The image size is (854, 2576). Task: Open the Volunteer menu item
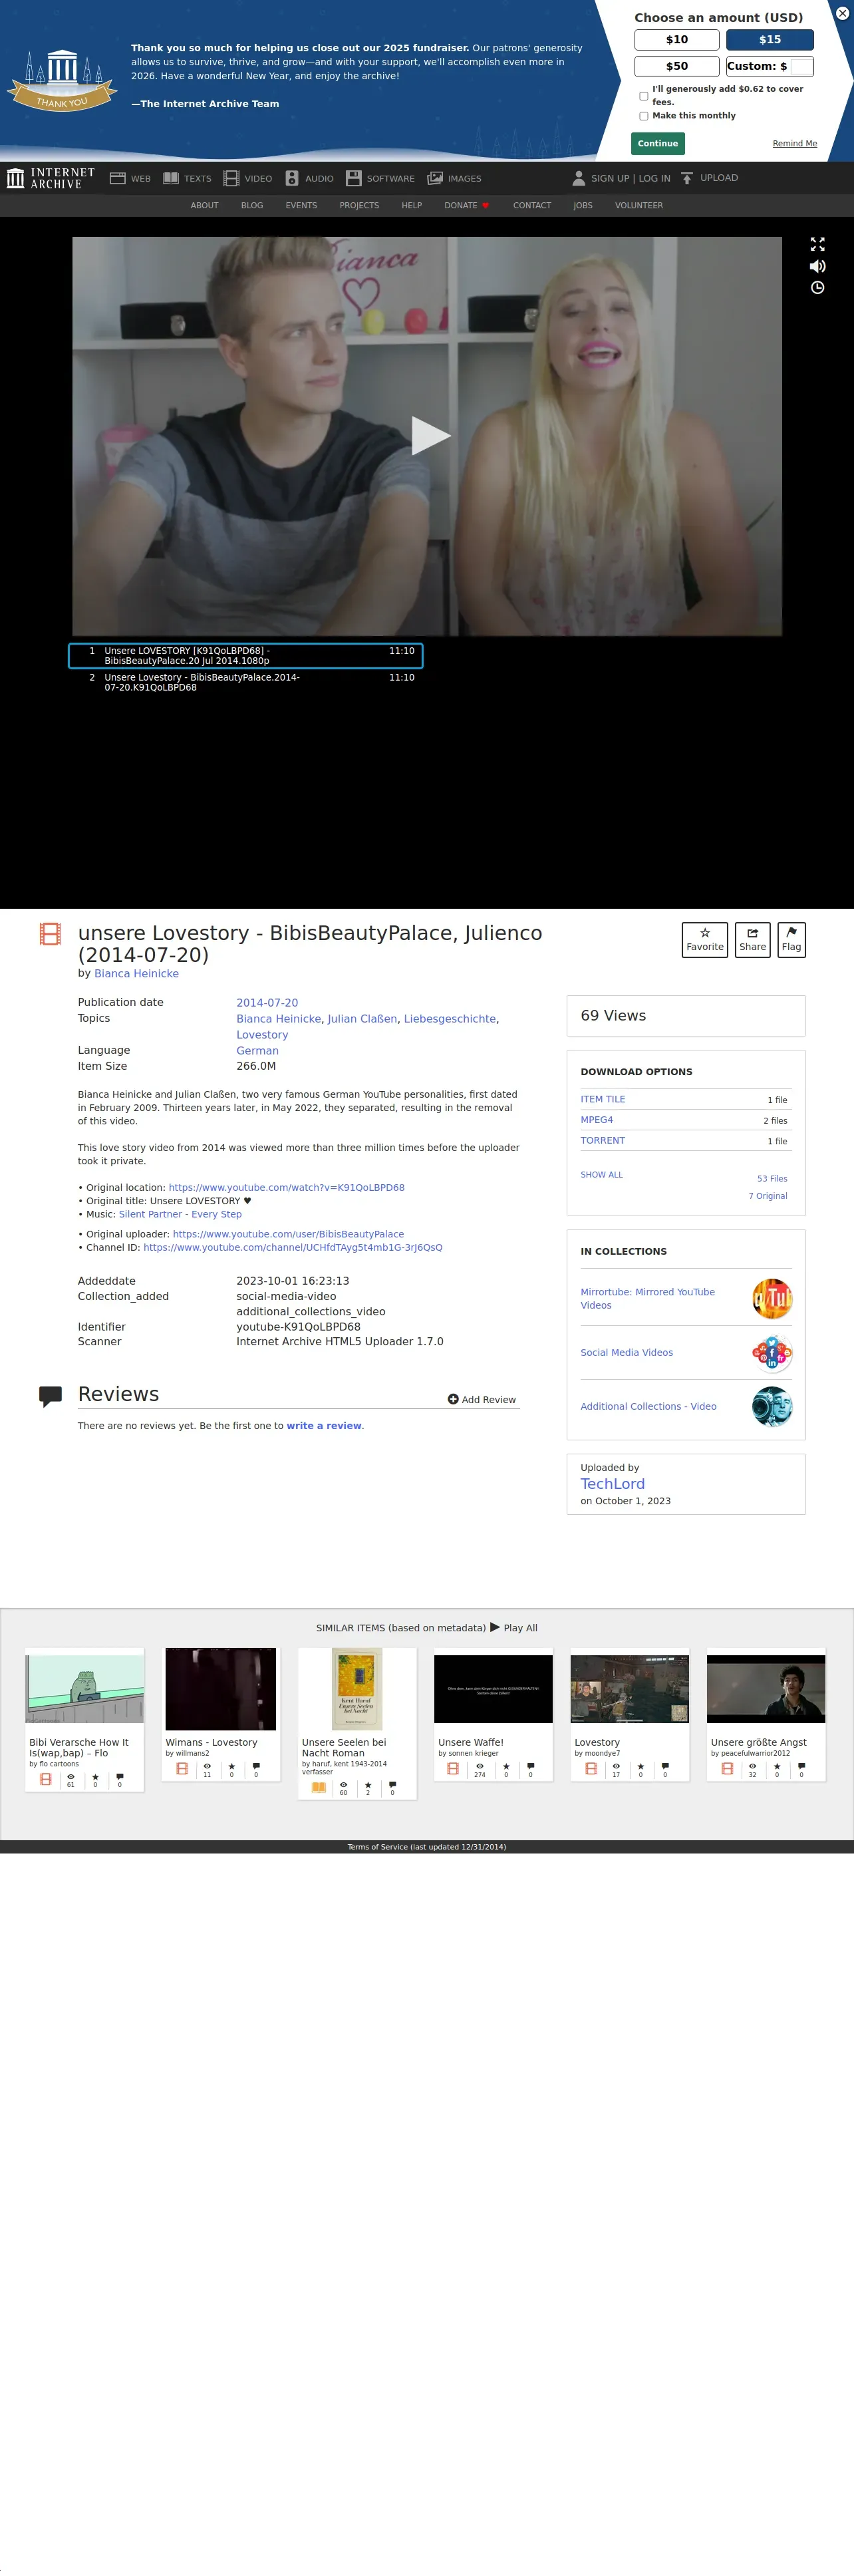click(x=639, y=205)
